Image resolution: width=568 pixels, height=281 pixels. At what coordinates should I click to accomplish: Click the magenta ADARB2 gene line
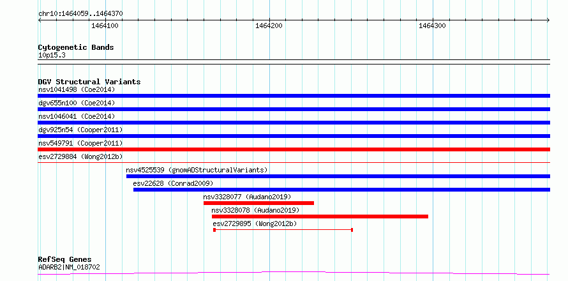294,273
